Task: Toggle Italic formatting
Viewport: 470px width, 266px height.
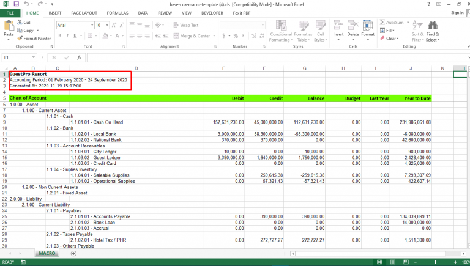Action: pyautogui.click(x=67, y=36)
